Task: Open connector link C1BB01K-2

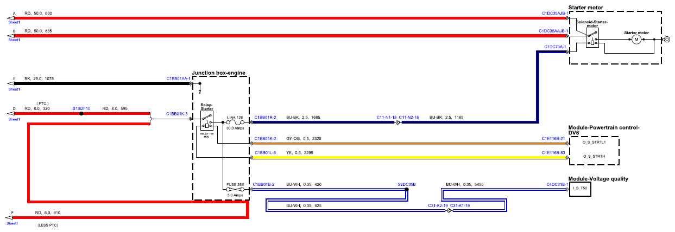Action: [x=265, y=138]
